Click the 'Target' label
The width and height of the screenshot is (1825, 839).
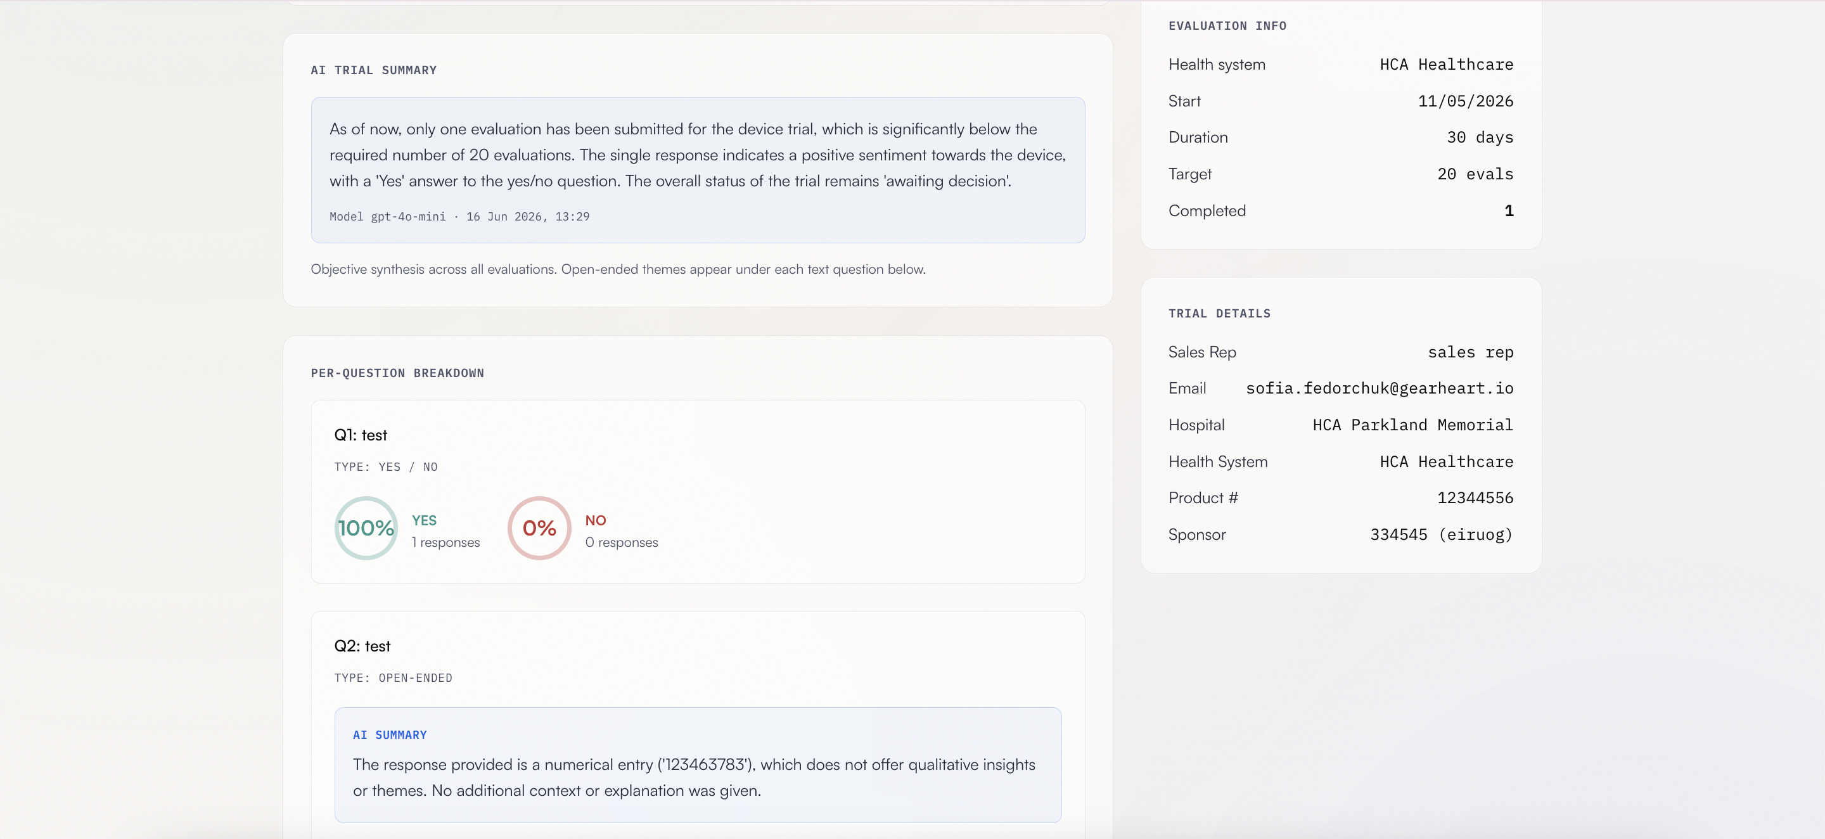pos(1189,174)
